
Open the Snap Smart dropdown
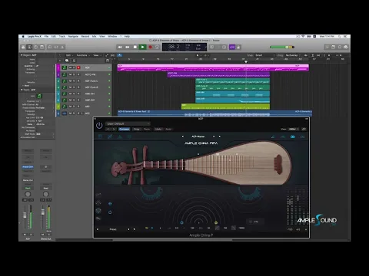pyautogui.click(x=264, y=55)
